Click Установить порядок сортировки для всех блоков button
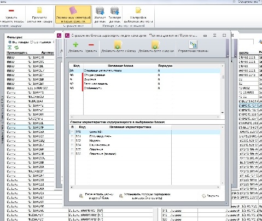The height and width of the screenshot is (221, 262). pos(145,196)
